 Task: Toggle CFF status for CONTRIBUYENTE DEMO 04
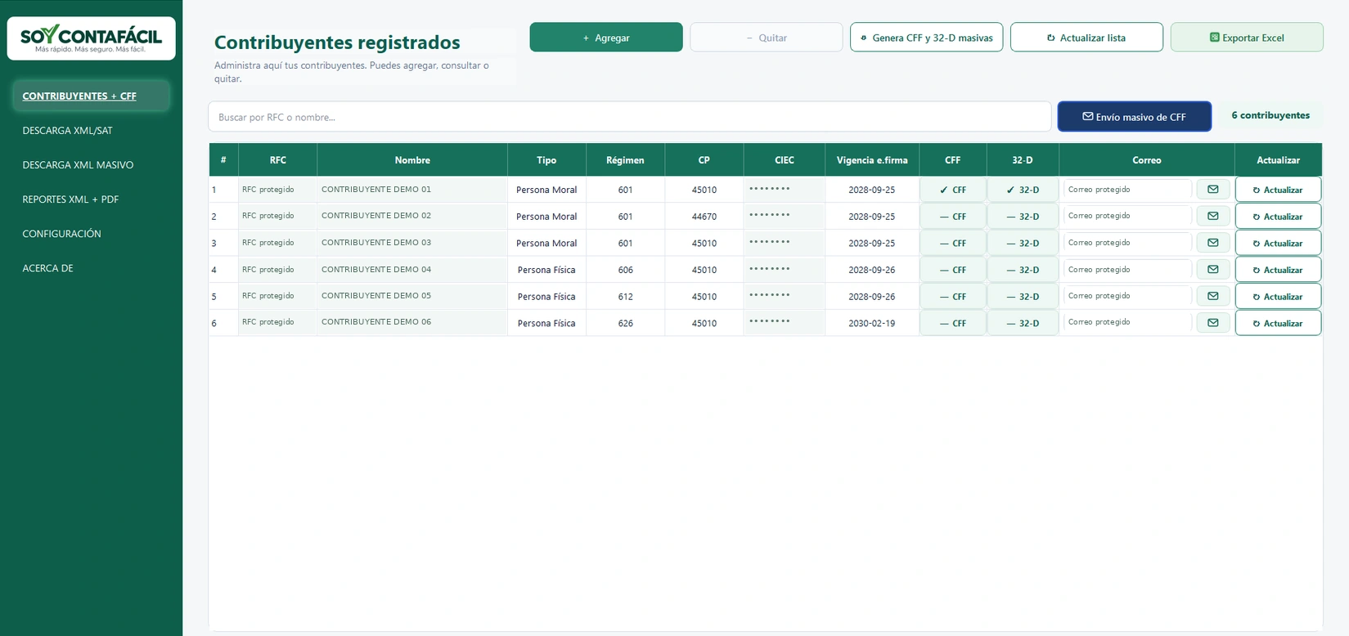[953, 270]
